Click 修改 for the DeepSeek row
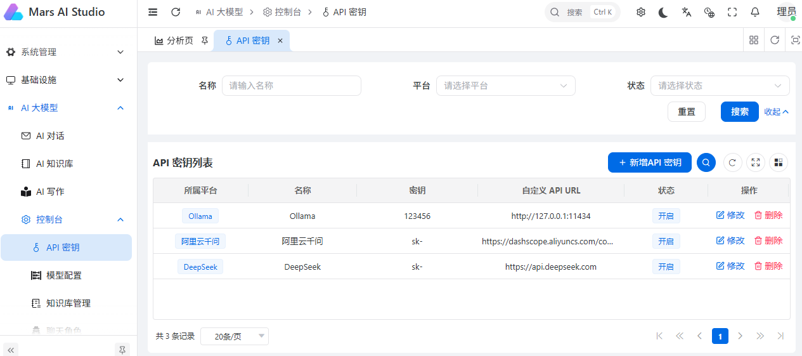 (730, 266)
